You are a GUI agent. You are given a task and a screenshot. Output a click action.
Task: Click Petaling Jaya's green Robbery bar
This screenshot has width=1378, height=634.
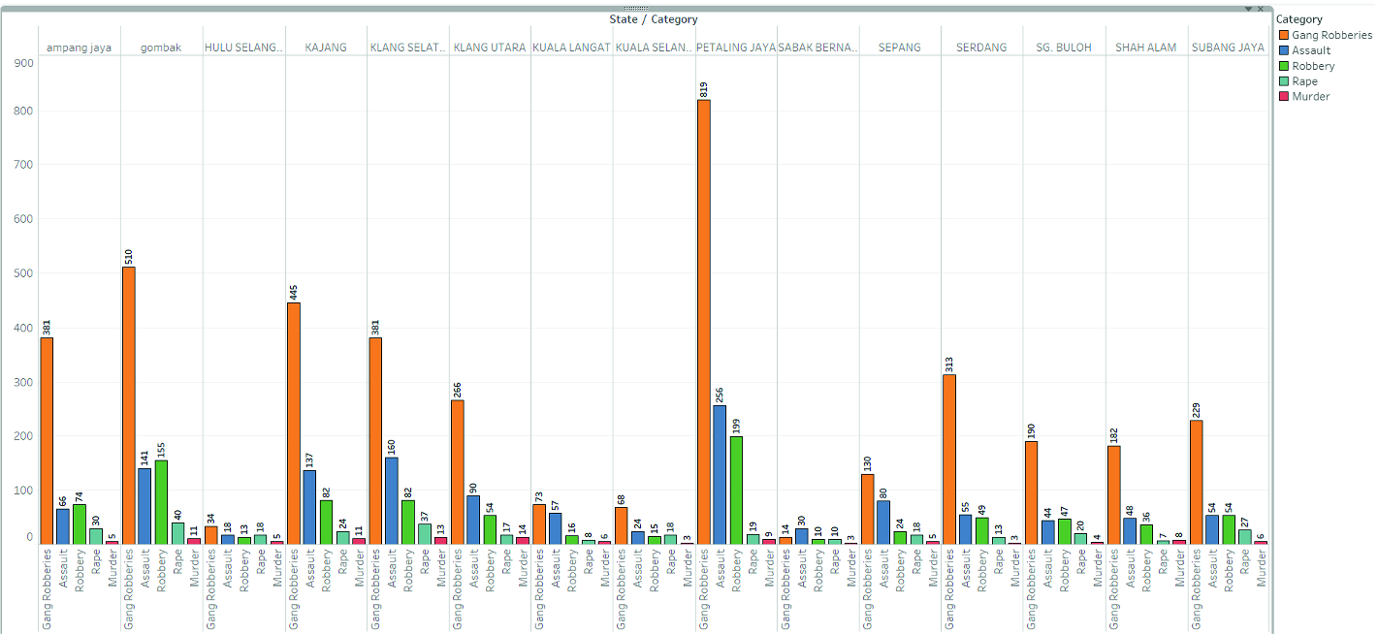(736, 491)
